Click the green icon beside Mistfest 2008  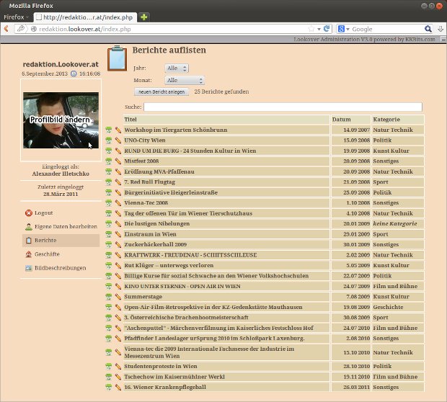coord(109,161)
